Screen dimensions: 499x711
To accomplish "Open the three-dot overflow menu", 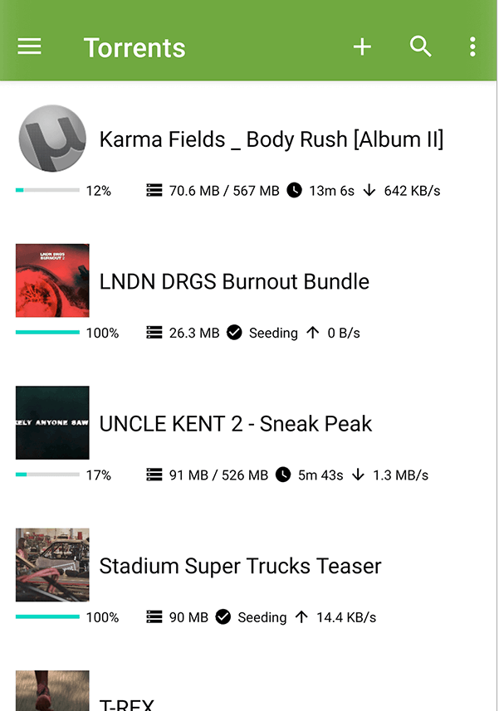I will click(x=472, y=46).
